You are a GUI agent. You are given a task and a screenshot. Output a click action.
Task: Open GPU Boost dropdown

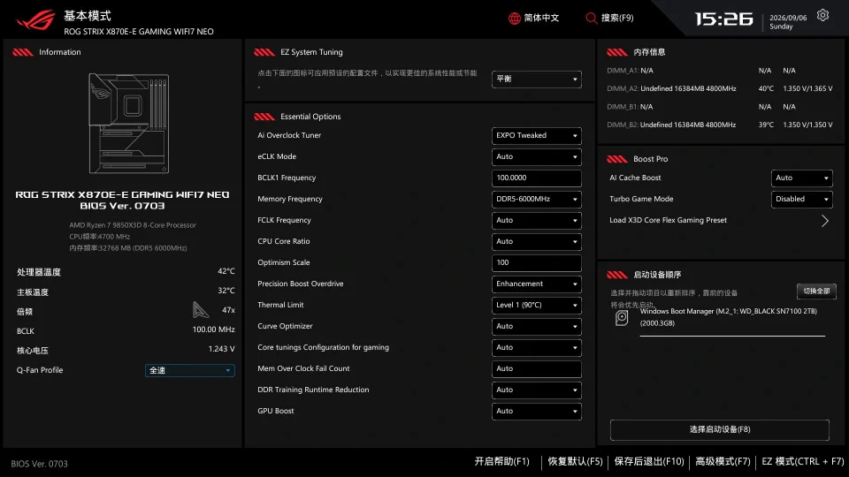[x=537, y=411]
